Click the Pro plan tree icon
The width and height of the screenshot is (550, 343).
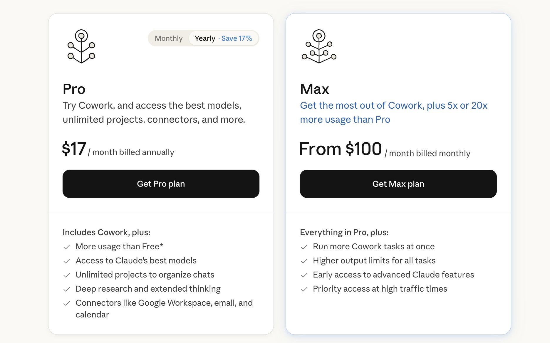click(81, 46)
